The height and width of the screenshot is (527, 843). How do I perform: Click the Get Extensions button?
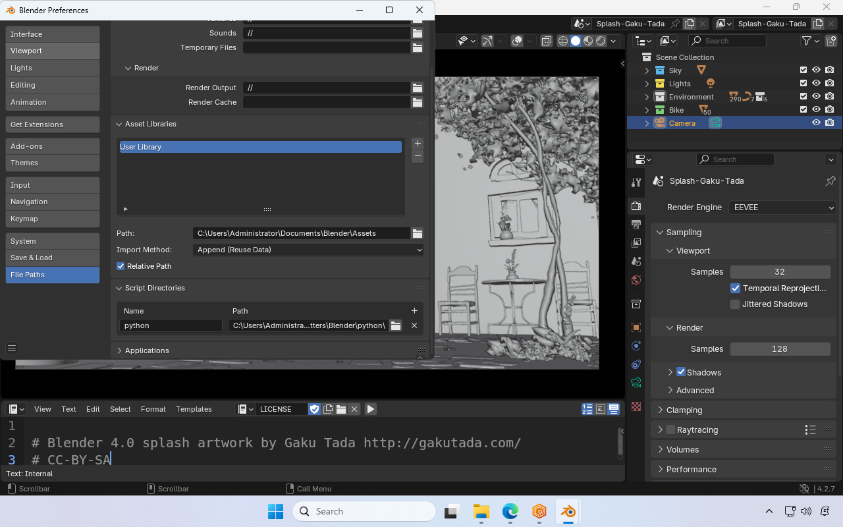[x=53, y=125]
